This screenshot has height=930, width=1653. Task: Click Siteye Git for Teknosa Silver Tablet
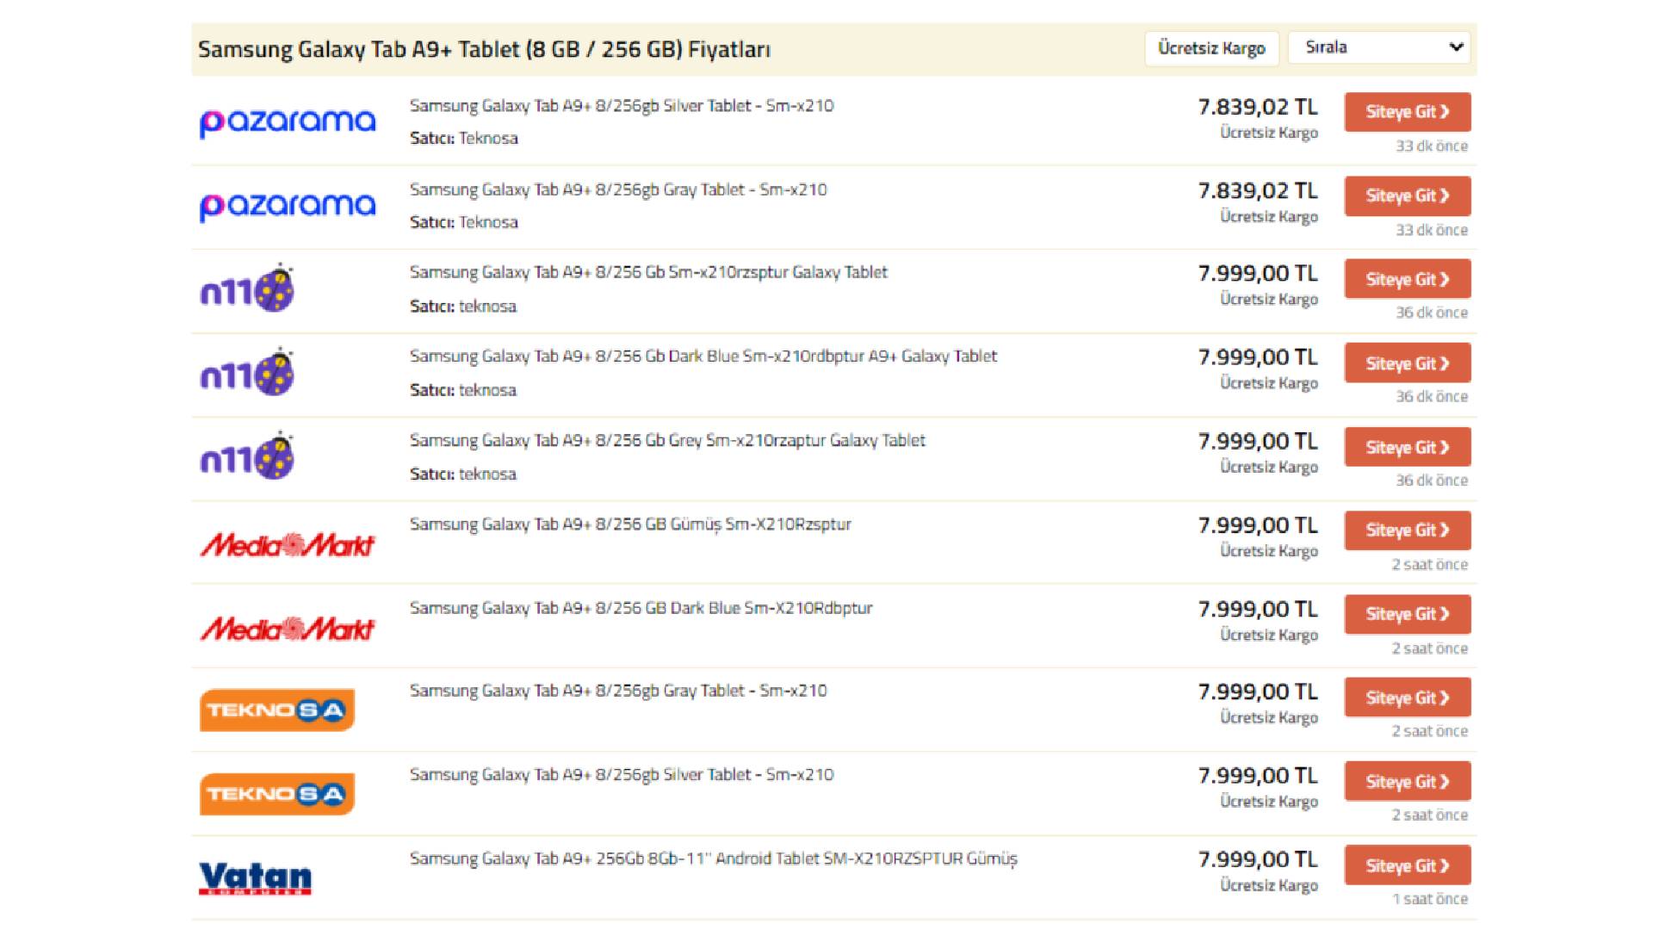(x=1408, y=782)
